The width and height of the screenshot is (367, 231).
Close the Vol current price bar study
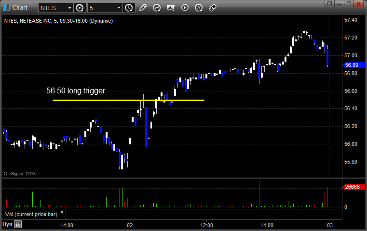[x=62, y=212]
